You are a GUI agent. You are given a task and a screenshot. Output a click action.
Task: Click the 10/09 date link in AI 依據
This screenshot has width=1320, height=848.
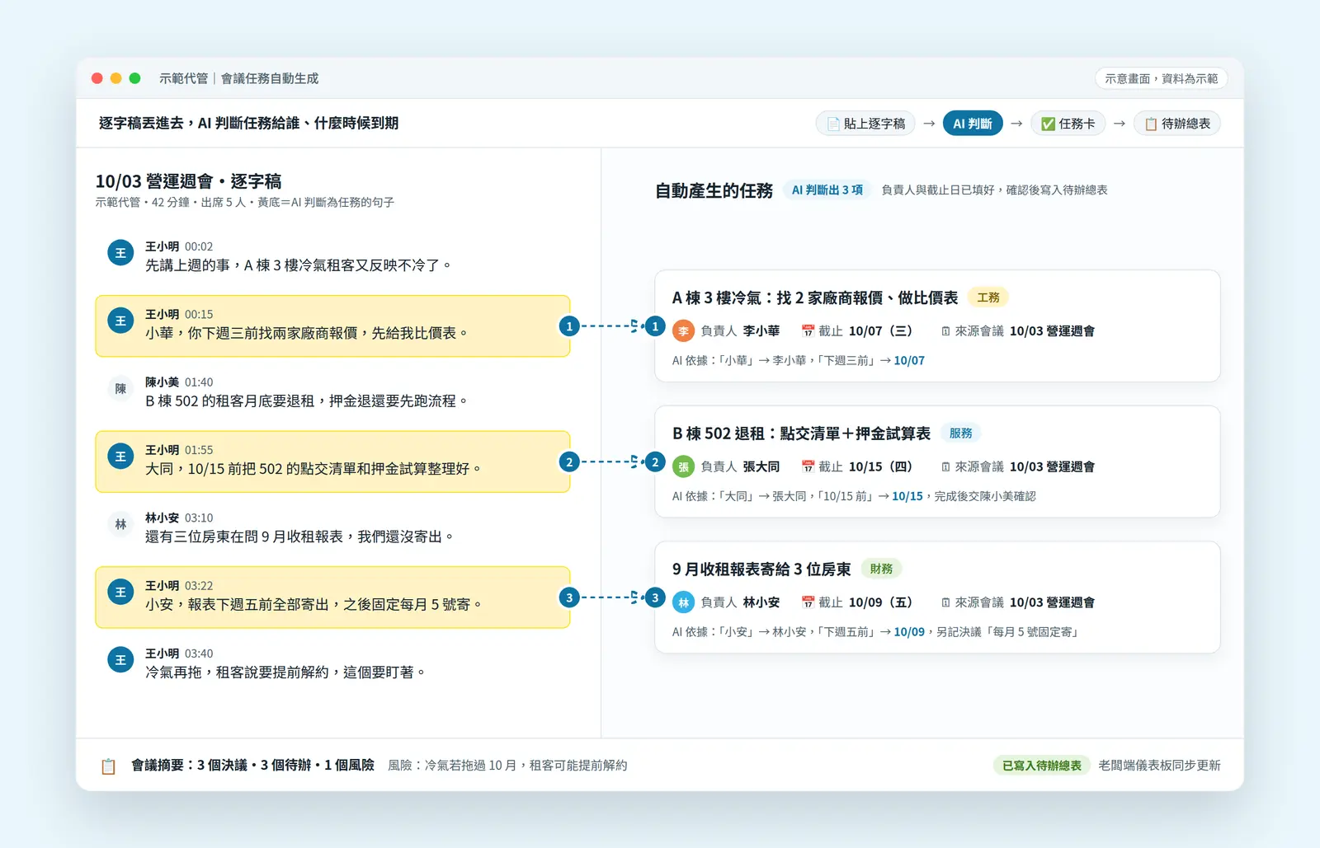(909, 632)
